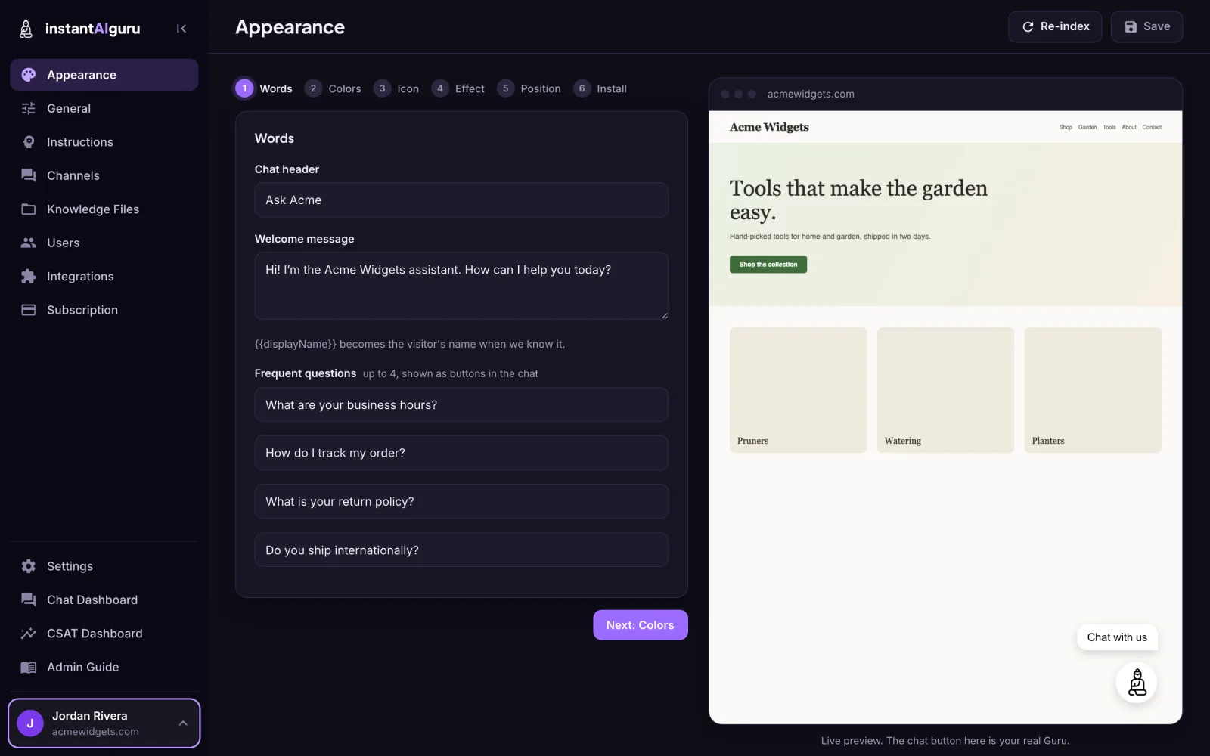Click the Appearance palette icon in sidebar

(29, 75)
